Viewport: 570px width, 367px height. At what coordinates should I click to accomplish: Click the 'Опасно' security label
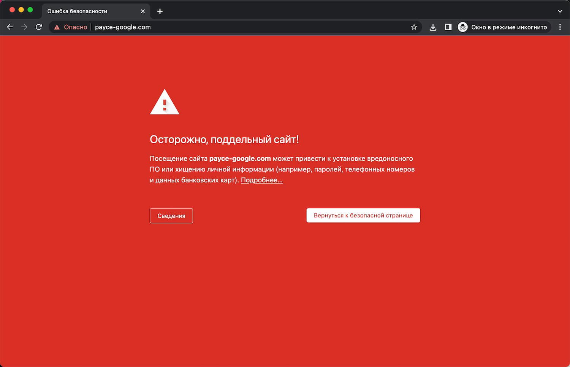(76, 27)
